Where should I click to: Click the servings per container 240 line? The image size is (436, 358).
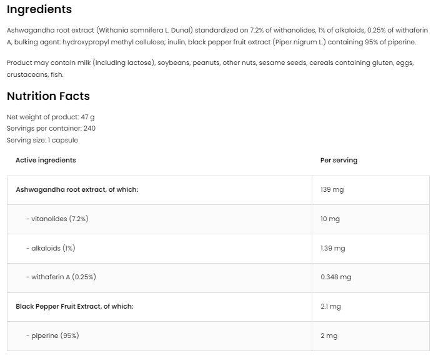coord(51,128)
